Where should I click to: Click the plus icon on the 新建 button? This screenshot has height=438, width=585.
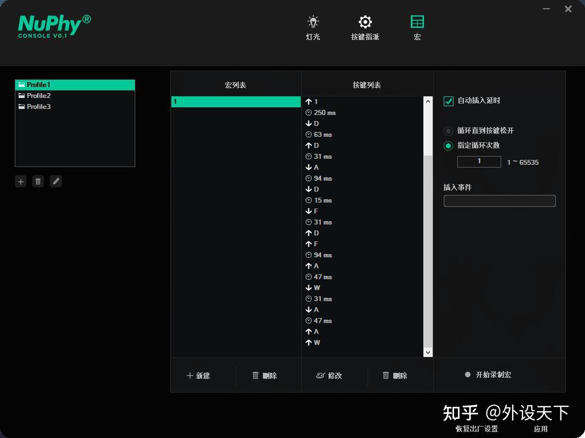[190, 376]
